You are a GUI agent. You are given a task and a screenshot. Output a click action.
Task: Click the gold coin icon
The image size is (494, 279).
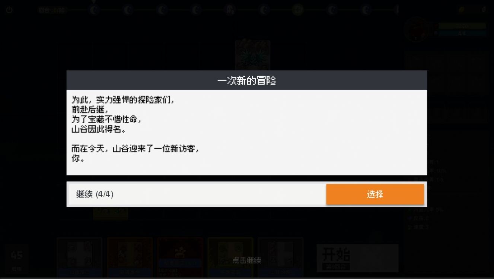[x=462, y=10]
